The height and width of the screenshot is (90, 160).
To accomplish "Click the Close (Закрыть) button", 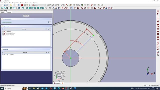I will pyautogui.click(x=26, y=16).
